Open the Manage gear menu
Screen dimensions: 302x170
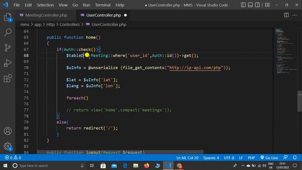8,146
